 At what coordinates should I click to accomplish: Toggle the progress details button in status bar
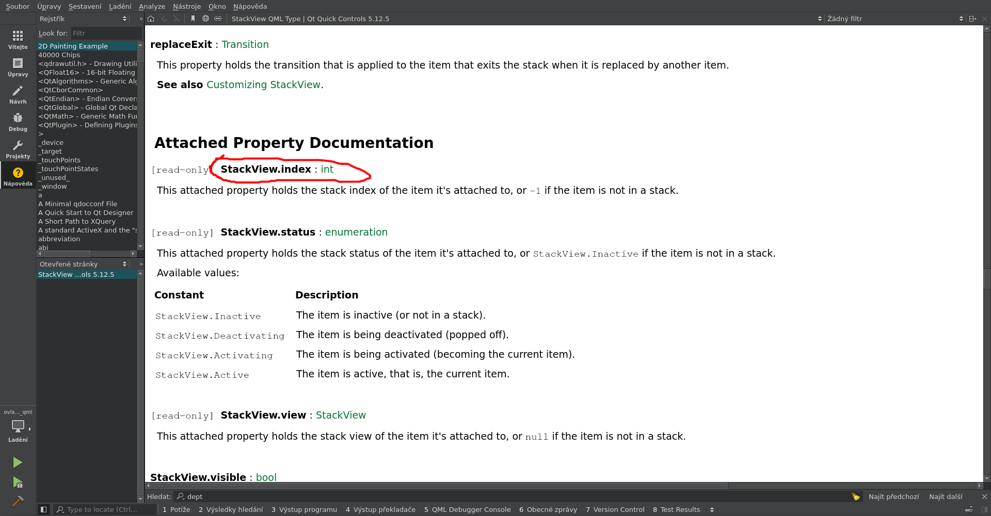(969, 509)
